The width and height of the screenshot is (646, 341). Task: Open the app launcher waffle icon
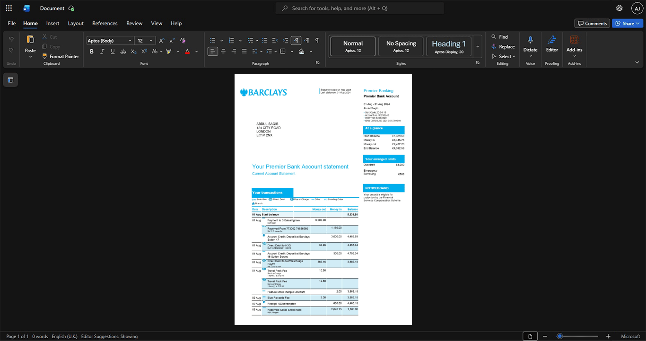point(9,8)
